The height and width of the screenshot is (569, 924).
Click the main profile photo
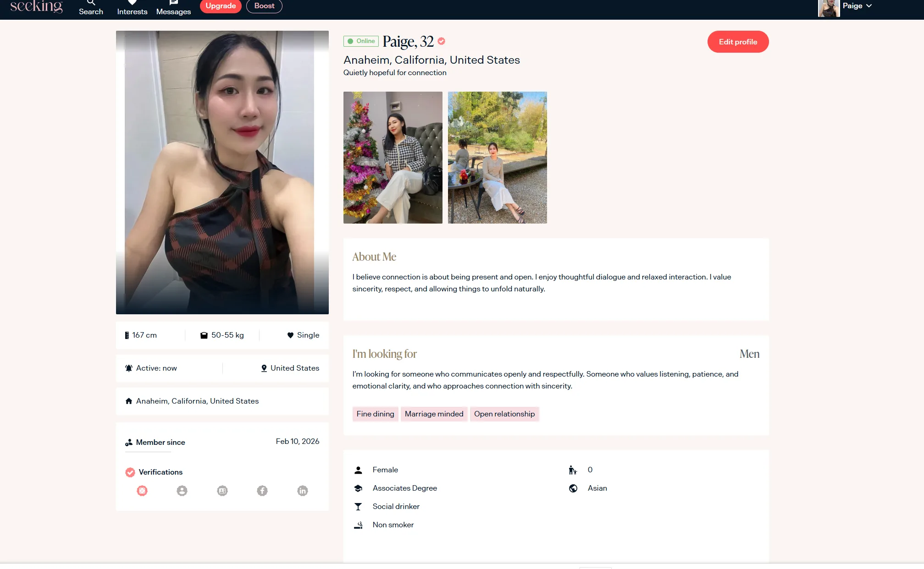(222, 172)
